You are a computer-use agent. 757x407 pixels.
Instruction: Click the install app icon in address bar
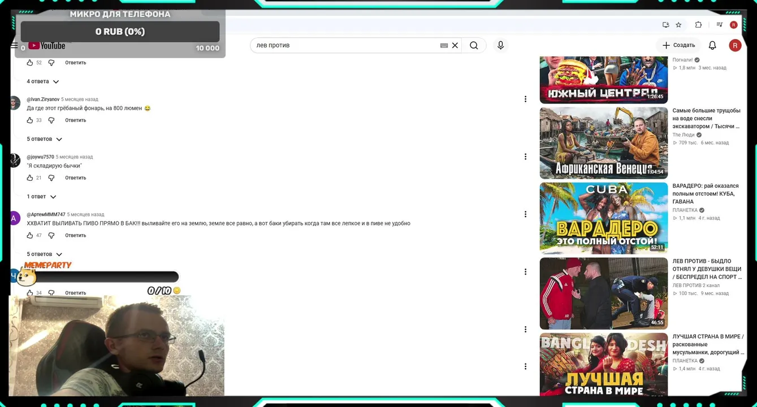coord(665,25)
